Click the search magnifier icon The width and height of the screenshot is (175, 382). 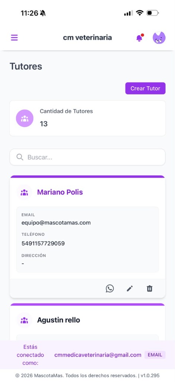[20, 157]
